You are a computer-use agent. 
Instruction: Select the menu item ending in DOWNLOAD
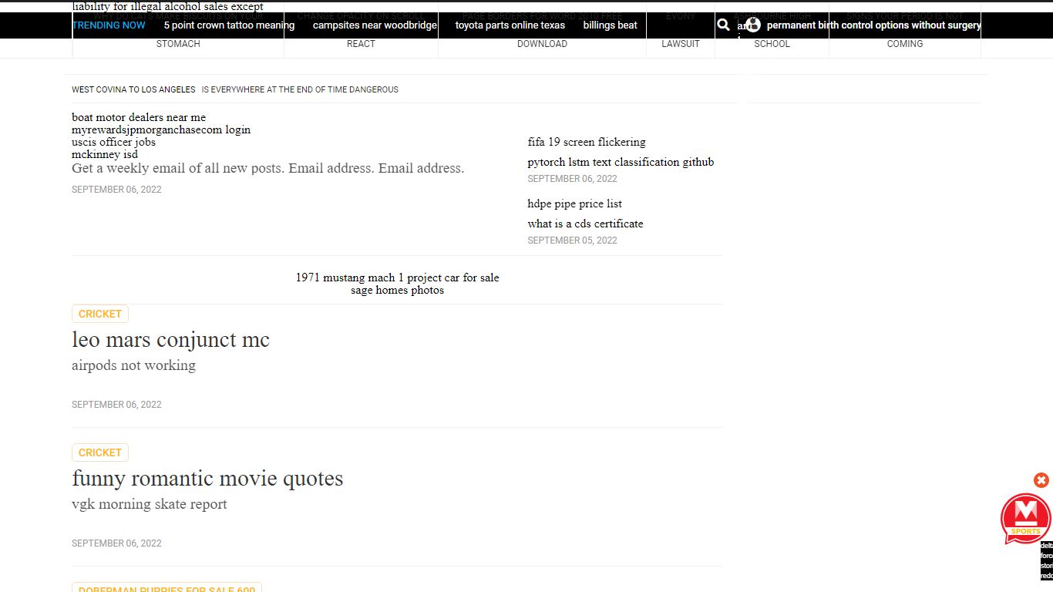click(x=542, y=30)
